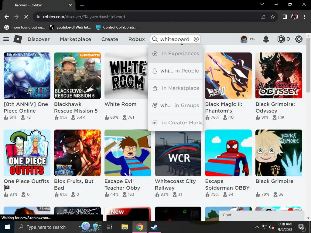Open a new browser tab
The height and width of the screenshot is (233, 311).
pyautogui.click(x=82, y=5)
